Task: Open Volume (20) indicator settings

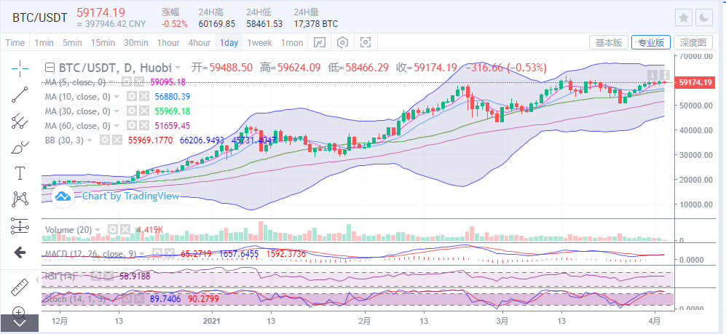Action: [x=113, y=229]
